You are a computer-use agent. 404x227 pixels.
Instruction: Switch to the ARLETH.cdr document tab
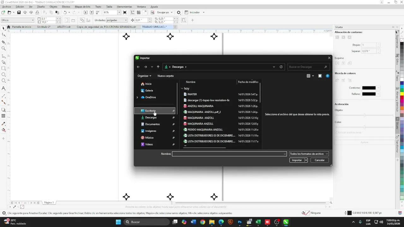[64, 27]
